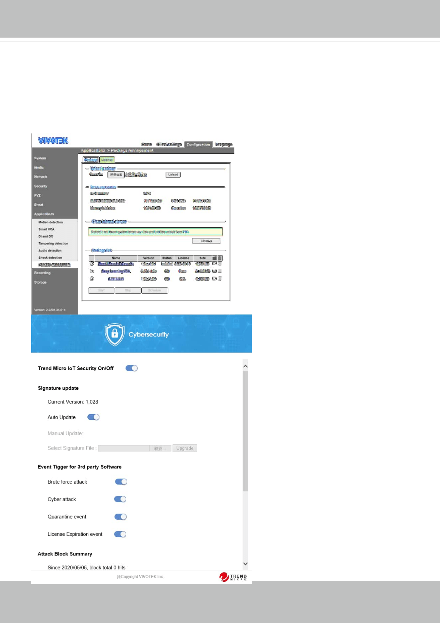Select radio button for Stratocast package

92,279
